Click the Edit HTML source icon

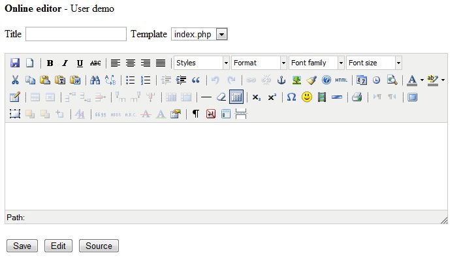pos(341,80)
